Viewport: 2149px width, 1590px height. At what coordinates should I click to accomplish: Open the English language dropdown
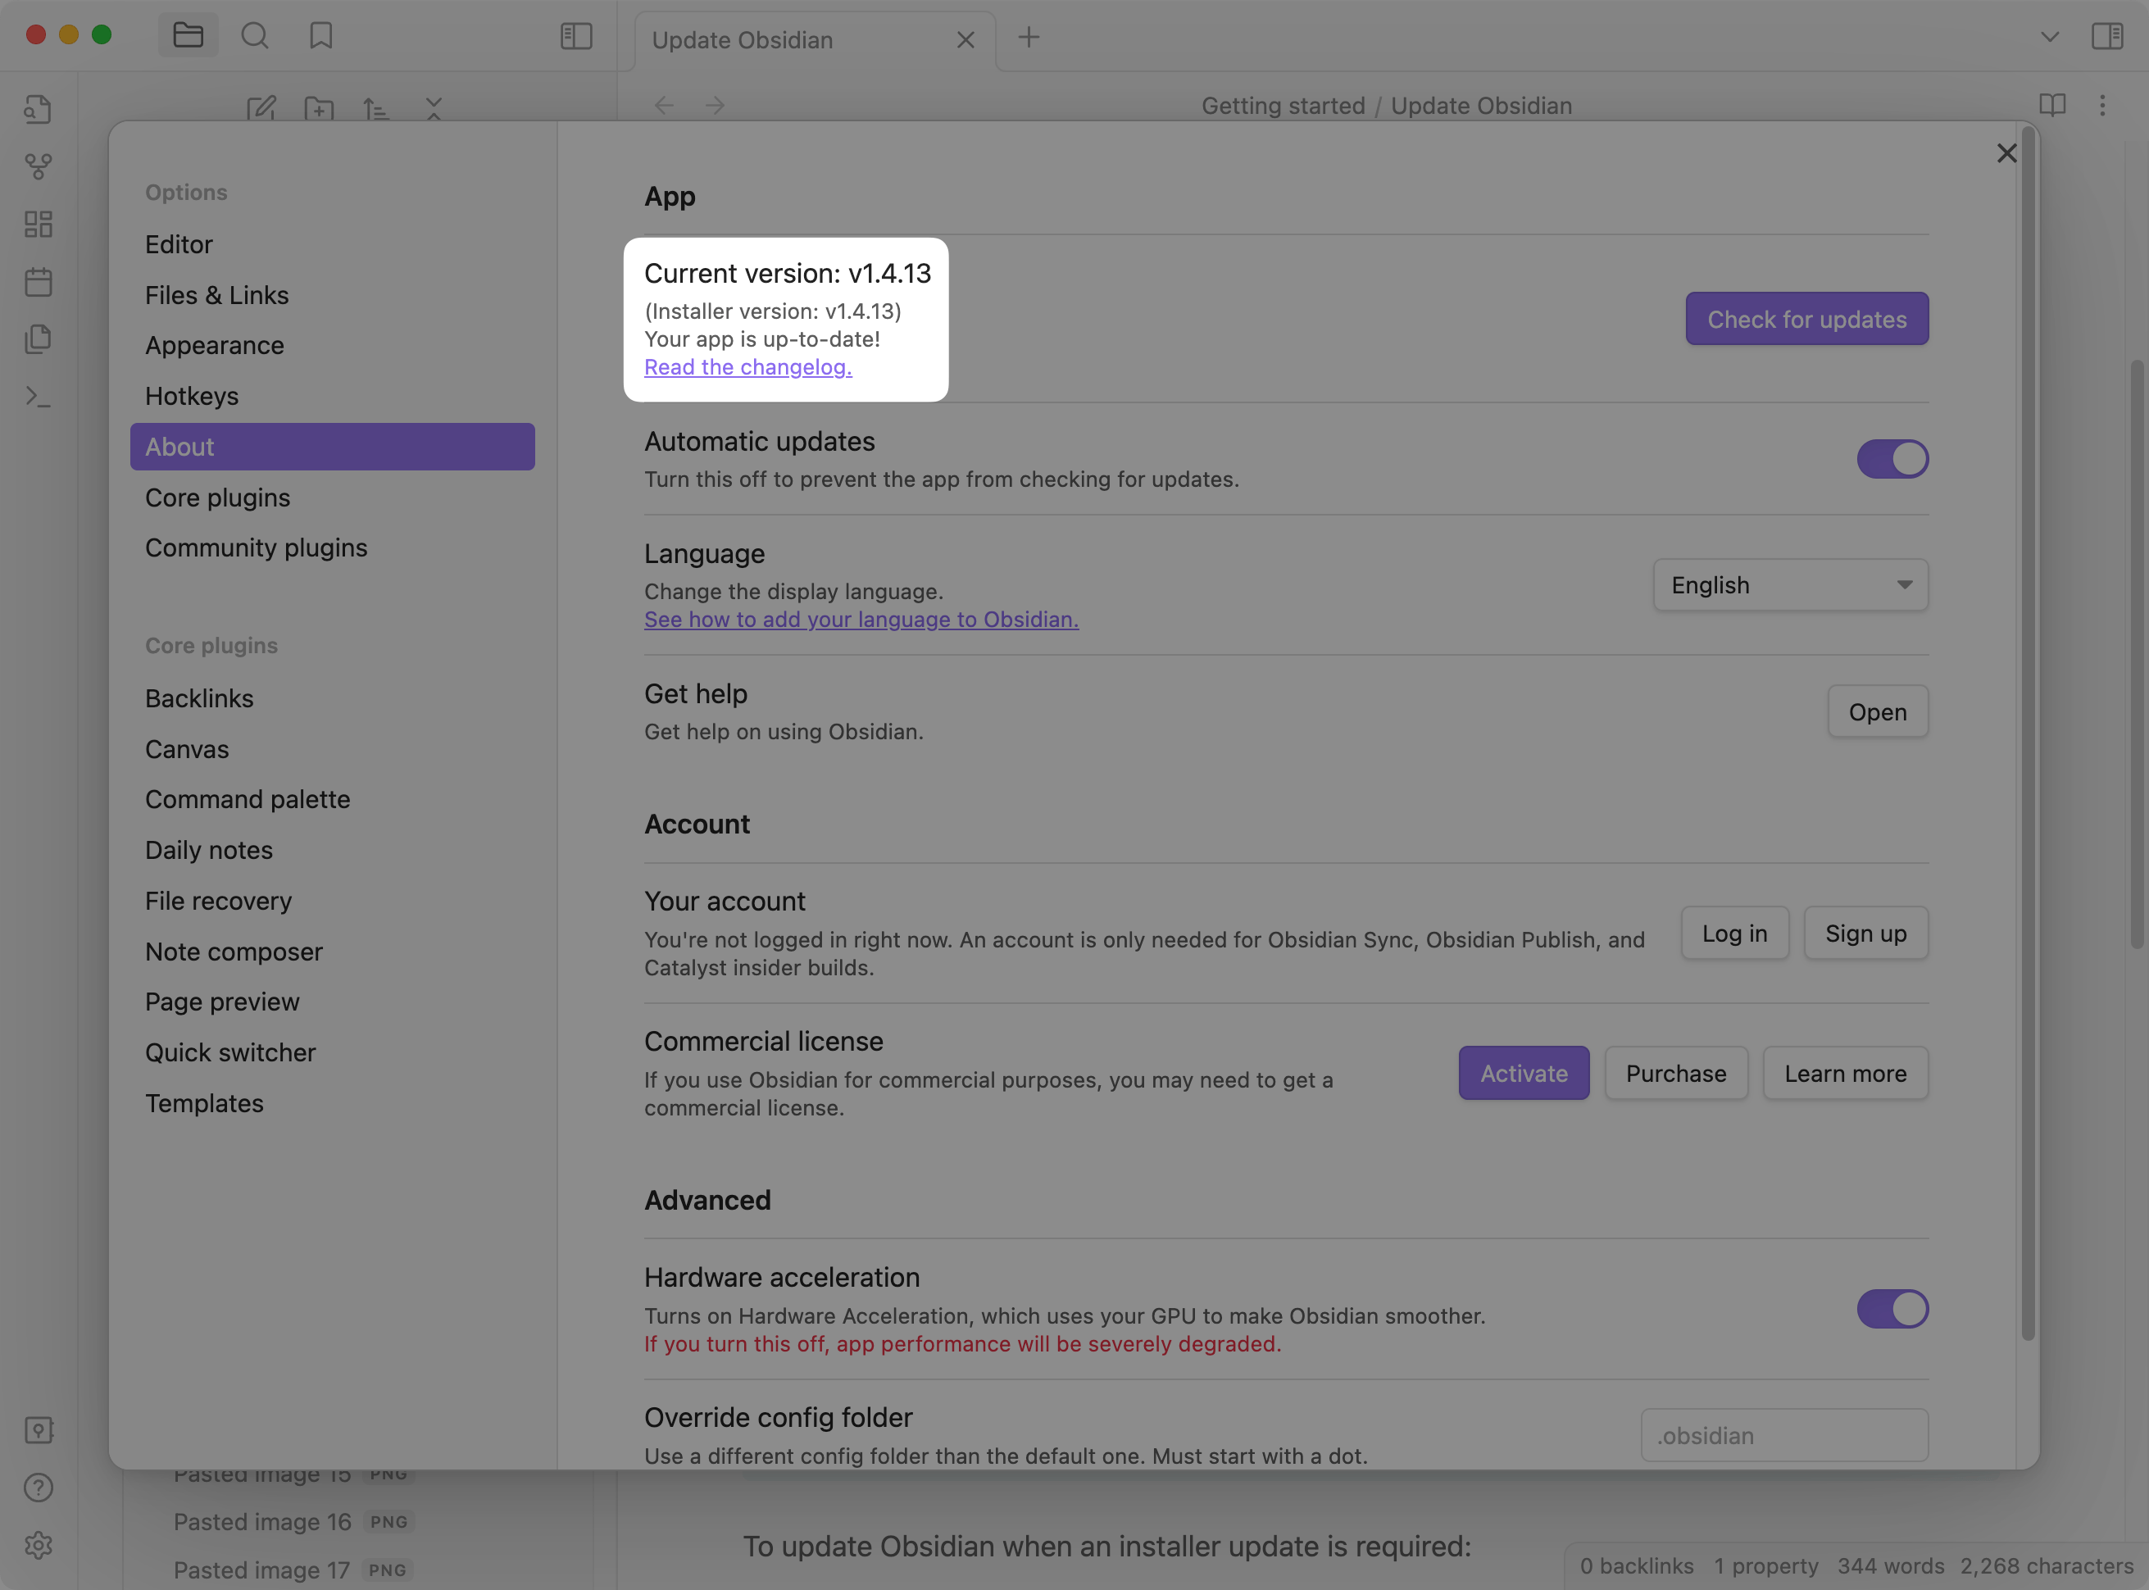tap(1789, 584)
